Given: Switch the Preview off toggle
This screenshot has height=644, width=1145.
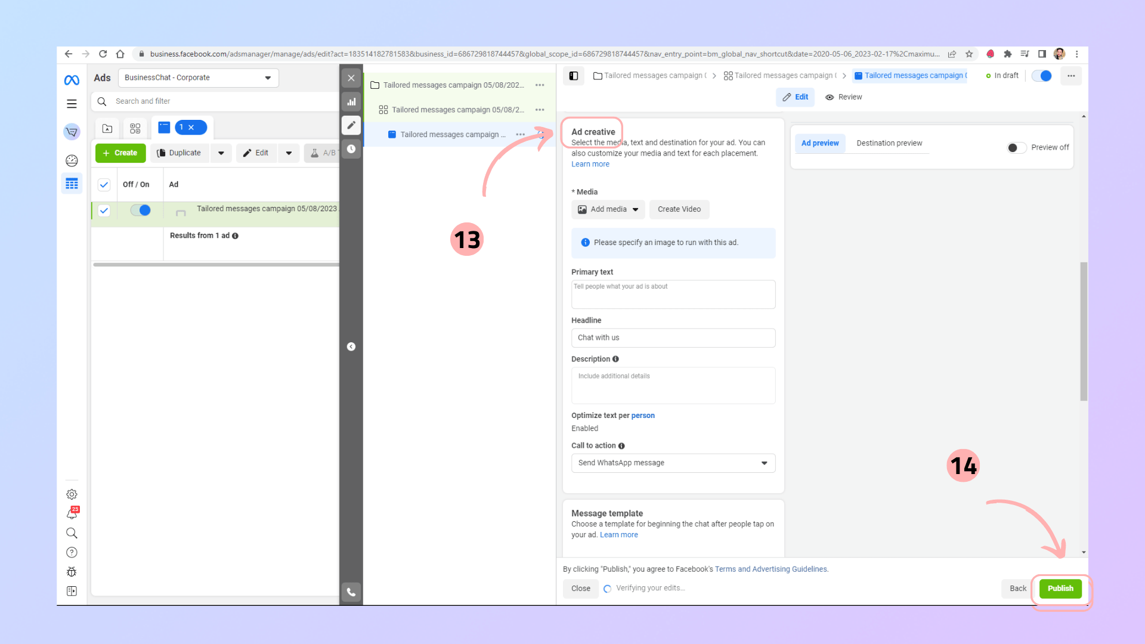Looking at the screenshot, I should (x=1016, y=147).
